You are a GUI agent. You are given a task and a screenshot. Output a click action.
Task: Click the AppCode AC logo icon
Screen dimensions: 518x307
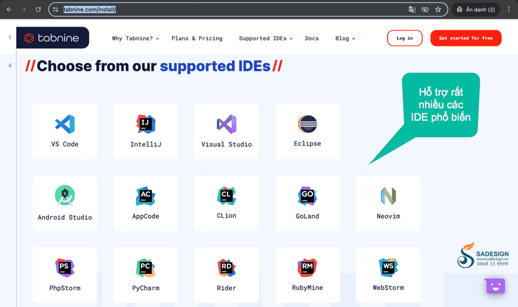[146, 196]
